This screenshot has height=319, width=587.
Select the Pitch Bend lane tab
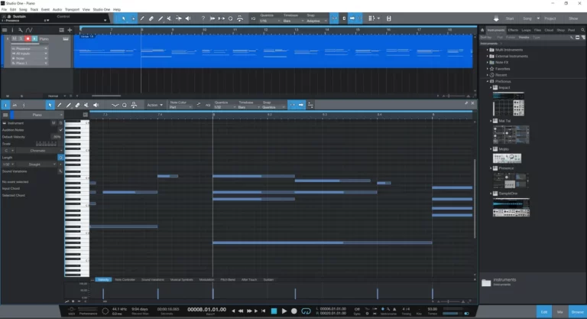point(228,280)
